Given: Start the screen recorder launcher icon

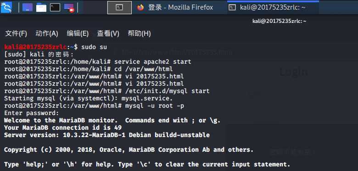Looking at the screenshot, I should 69,7.
